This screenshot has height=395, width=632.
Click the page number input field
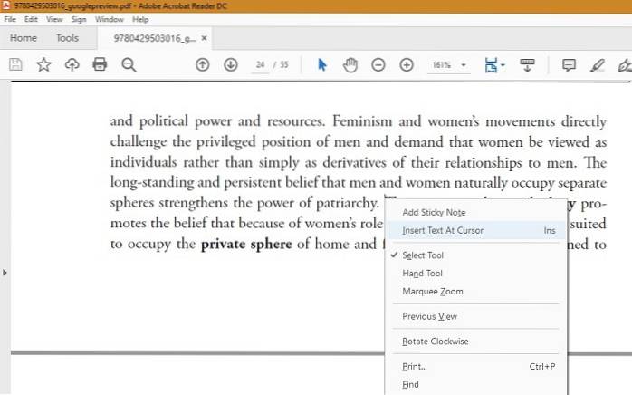261,65
